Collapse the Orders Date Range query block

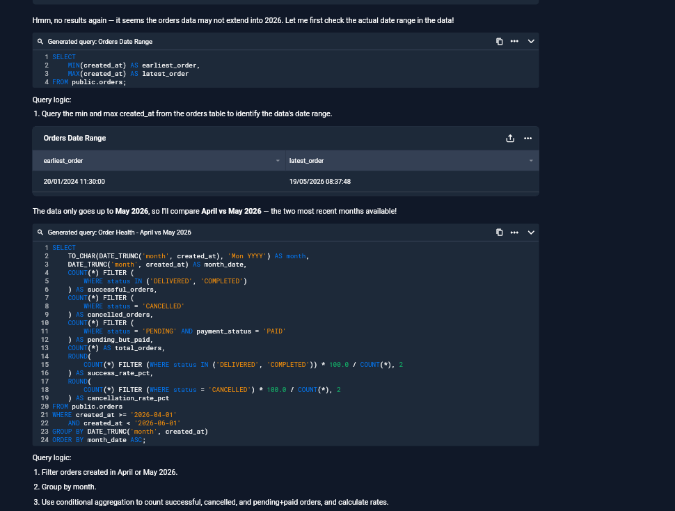click(x=531, y=41)
